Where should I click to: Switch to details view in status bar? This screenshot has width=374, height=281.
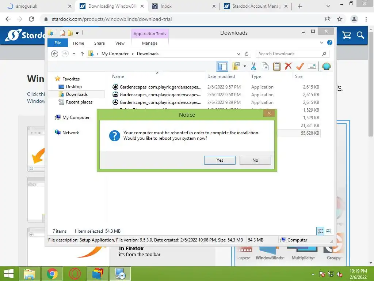(320, 231)
